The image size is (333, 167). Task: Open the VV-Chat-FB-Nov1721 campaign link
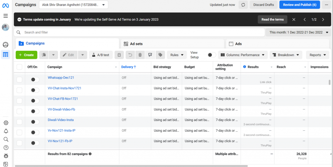[63, 99]
